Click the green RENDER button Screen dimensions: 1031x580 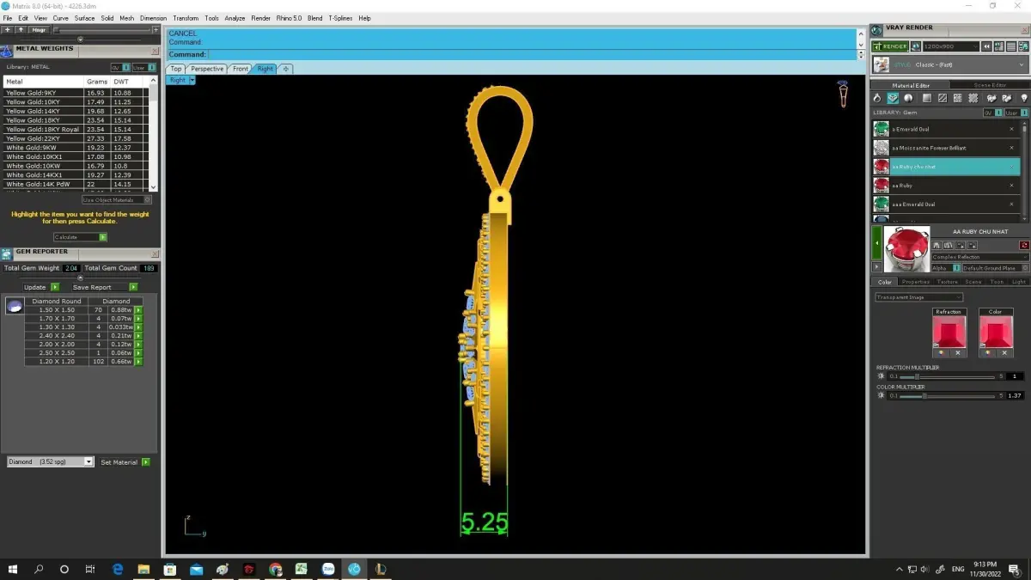coord(890,46)
